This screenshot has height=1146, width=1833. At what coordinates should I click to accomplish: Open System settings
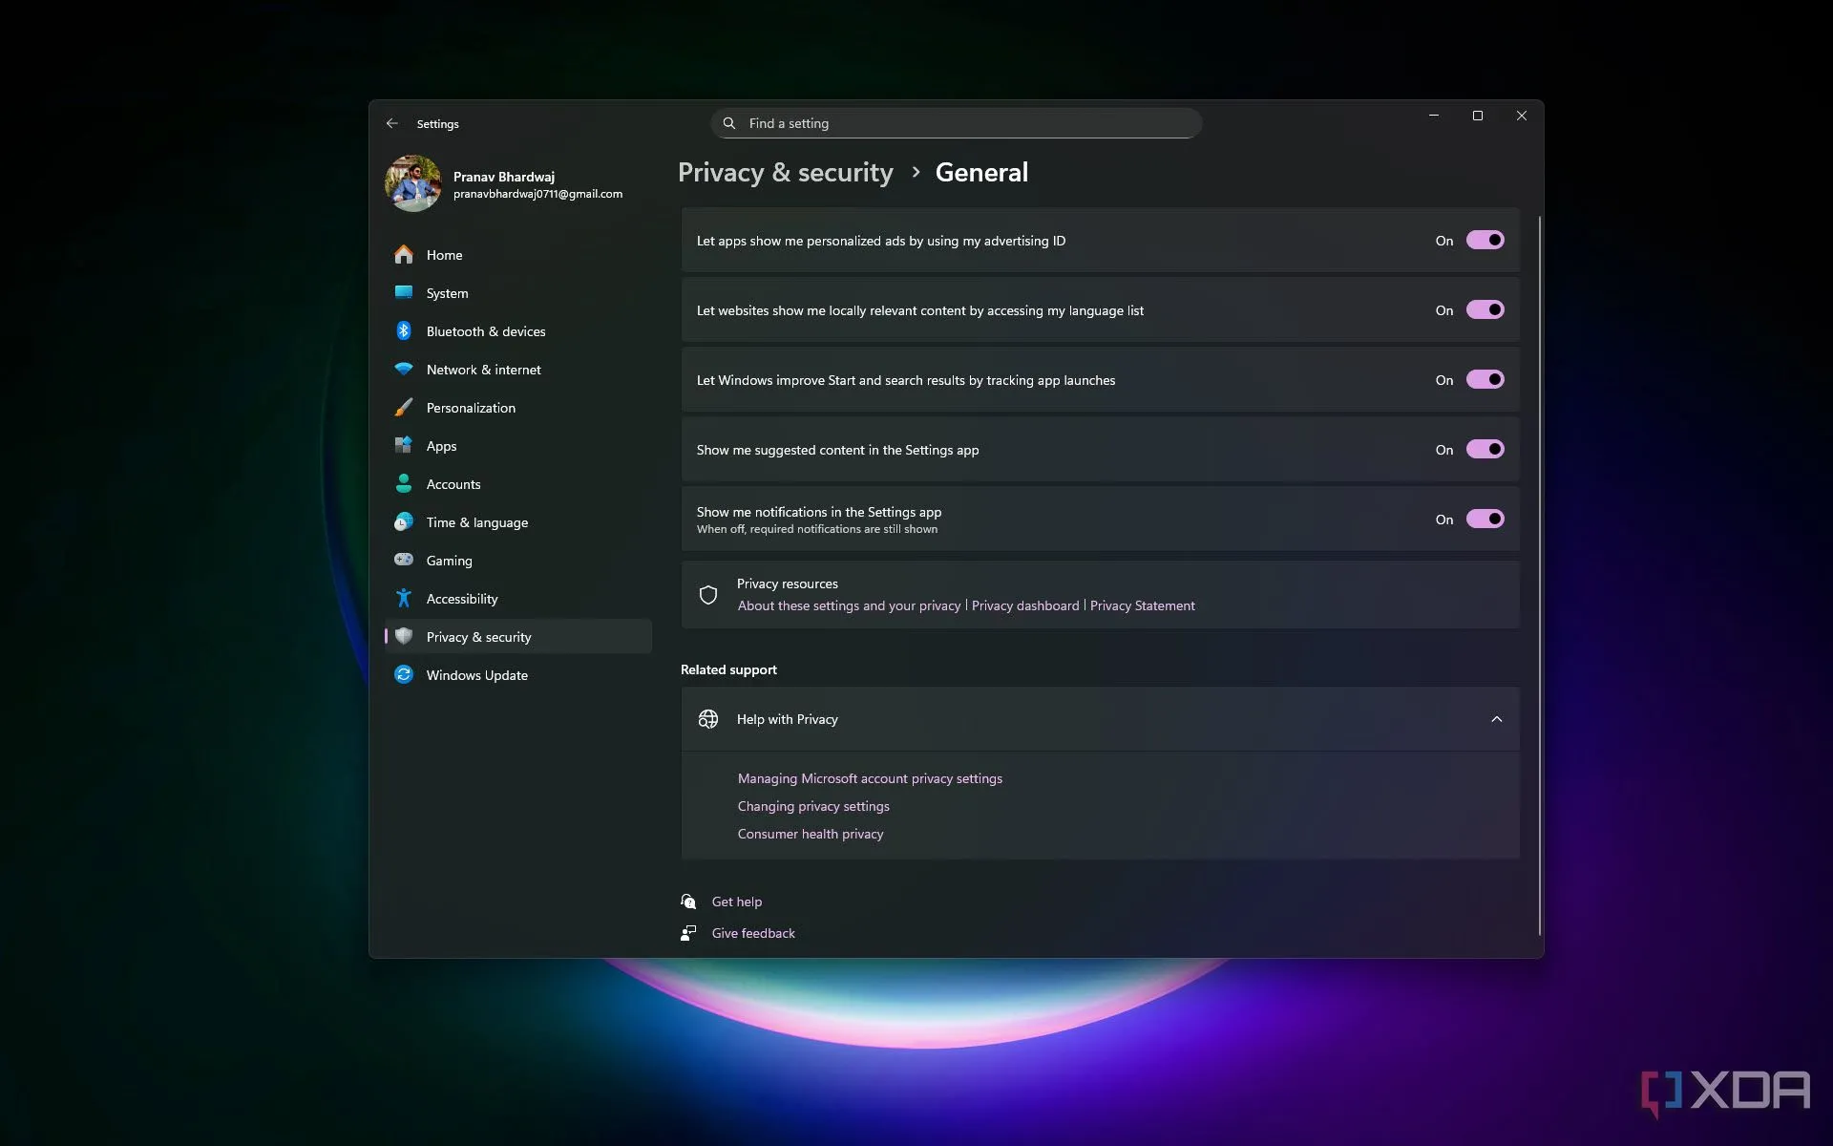[x=518, y=293]
